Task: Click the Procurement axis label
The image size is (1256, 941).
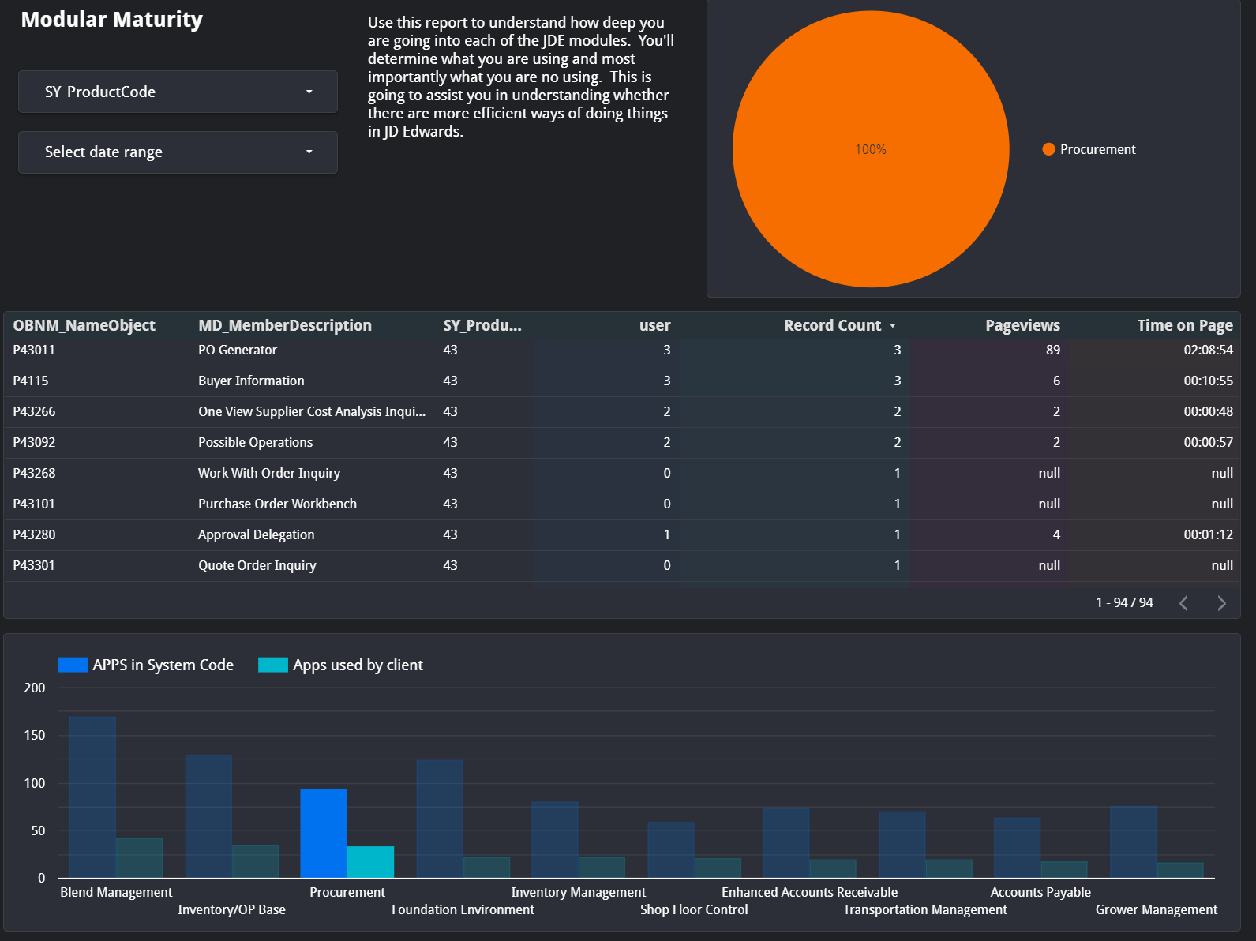Action: tap(347, 892)
